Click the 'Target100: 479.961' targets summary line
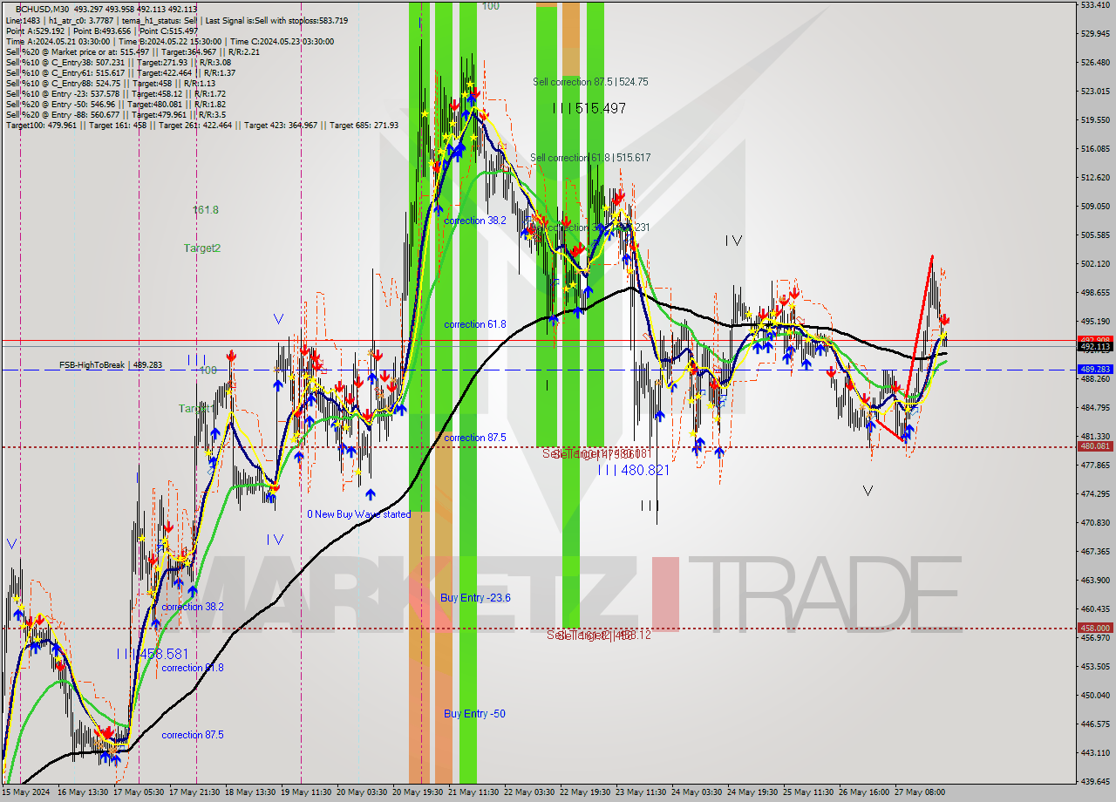Image resolution: width=1116 pixels, height=802 pixels. 201,126
